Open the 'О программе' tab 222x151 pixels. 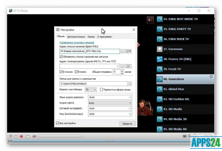104,37
